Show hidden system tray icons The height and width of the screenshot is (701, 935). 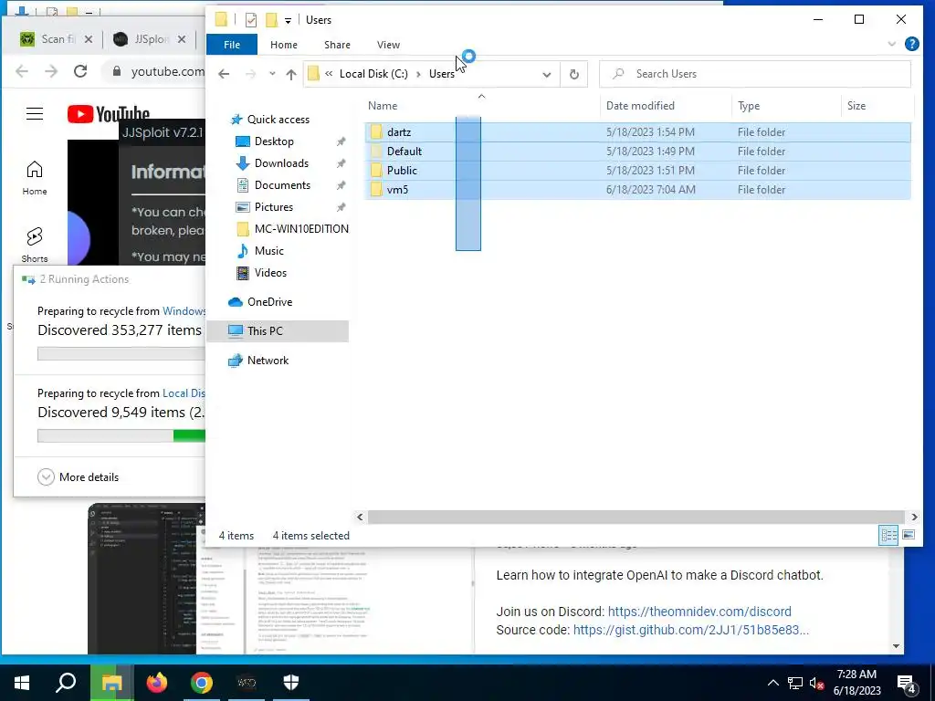point(772,683)
